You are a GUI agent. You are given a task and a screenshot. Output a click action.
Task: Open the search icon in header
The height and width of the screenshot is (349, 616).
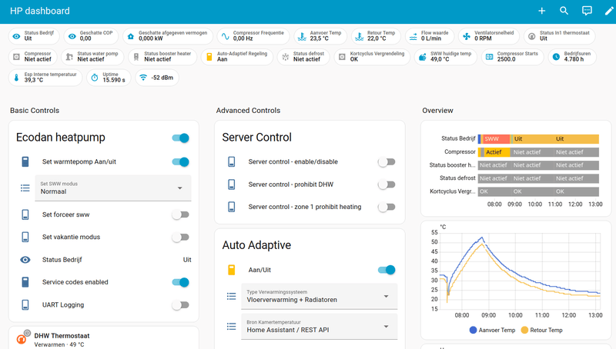pyautogui.click(x=564, y=11)
